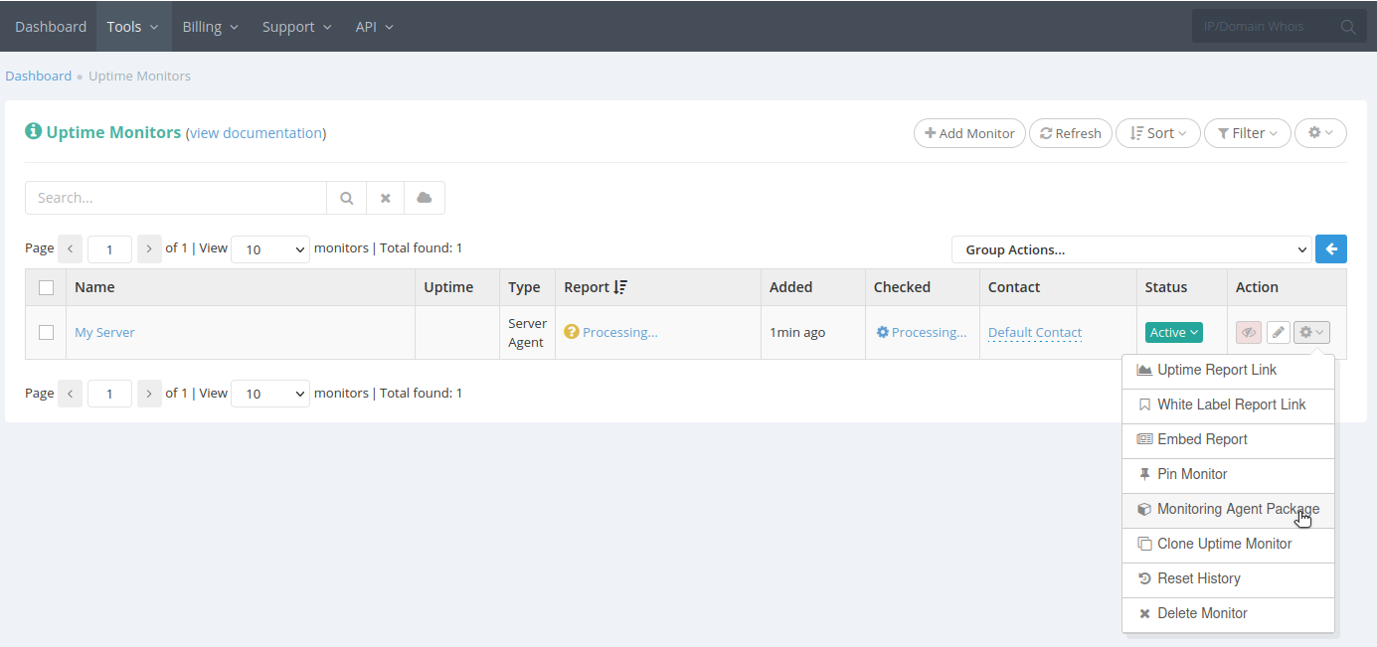Choose Embed Report from the menu

1228,440
